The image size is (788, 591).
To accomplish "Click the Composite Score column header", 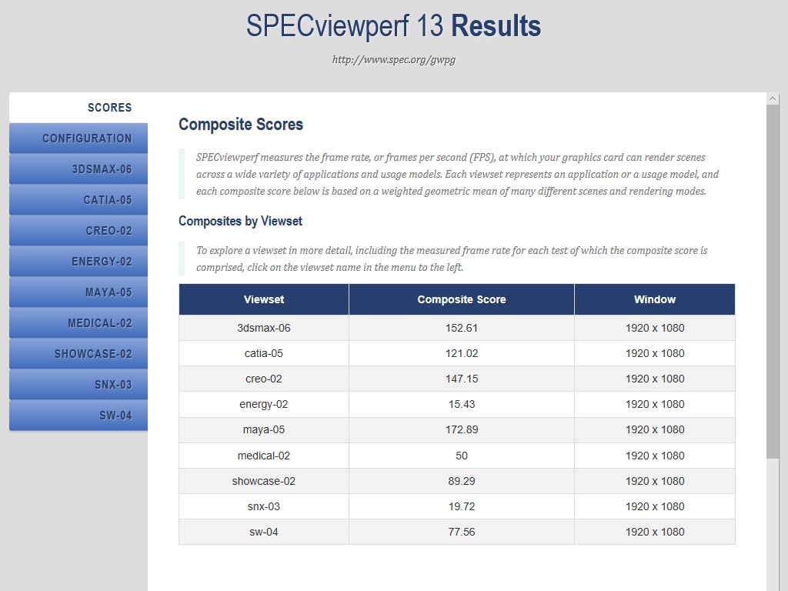I will click(x=462, y=299).
